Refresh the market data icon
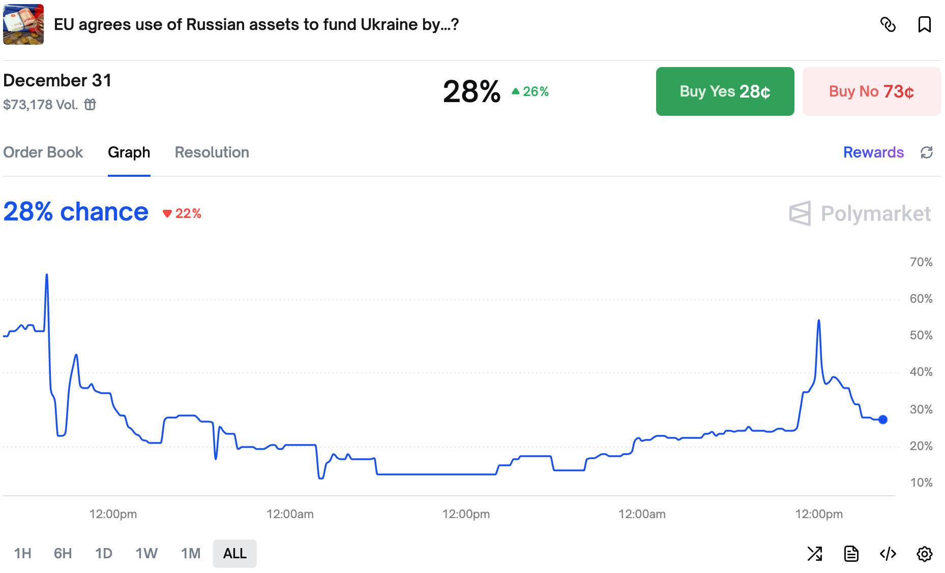The height and width of the screenshot is (573, 945). [x=927, y=152]
